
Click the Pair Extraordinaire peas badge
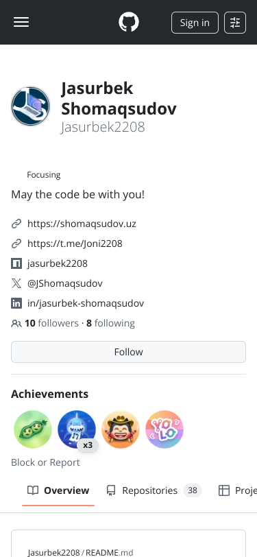[x=33, y=429]
